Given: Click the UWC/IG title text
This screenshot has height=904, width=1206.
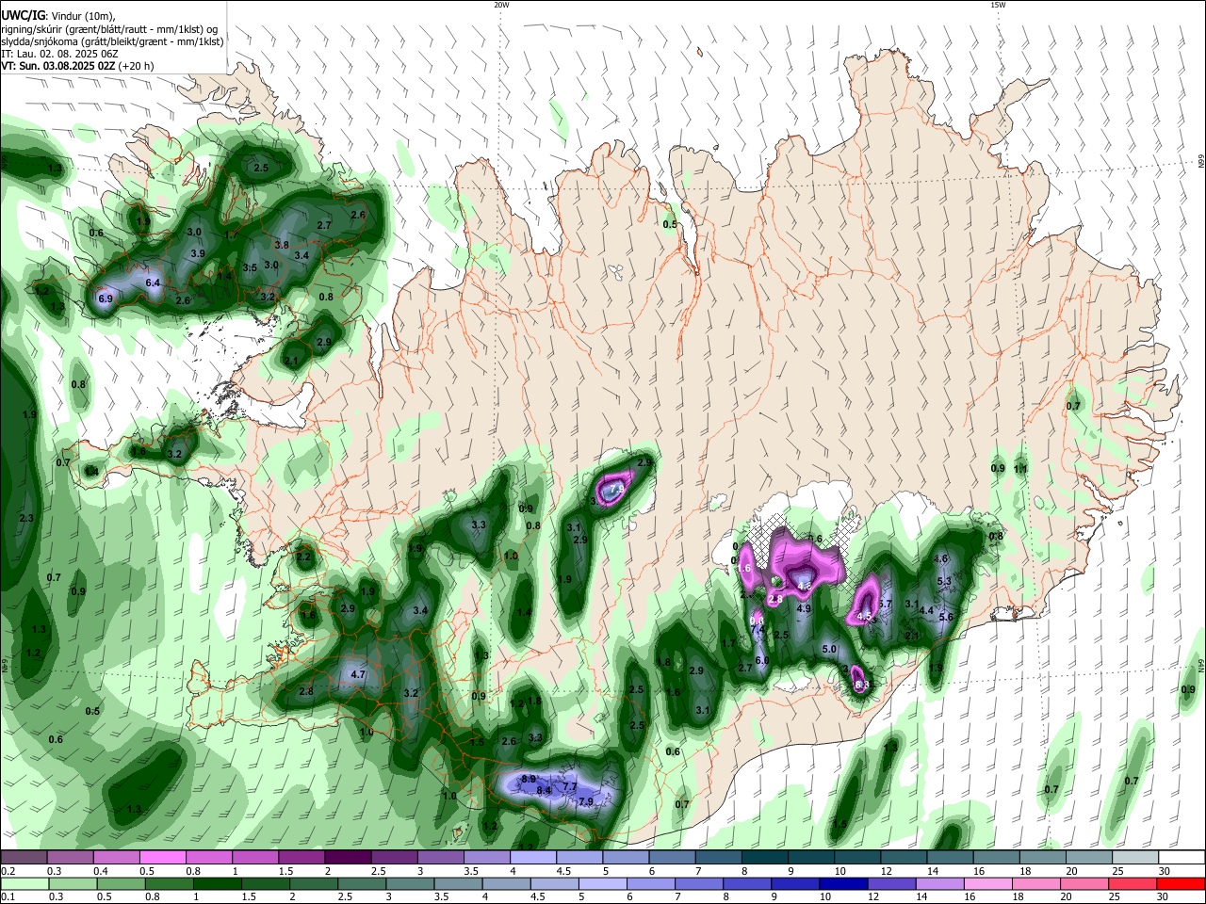Looking at the screenshot, I should (x=23, y=16).
